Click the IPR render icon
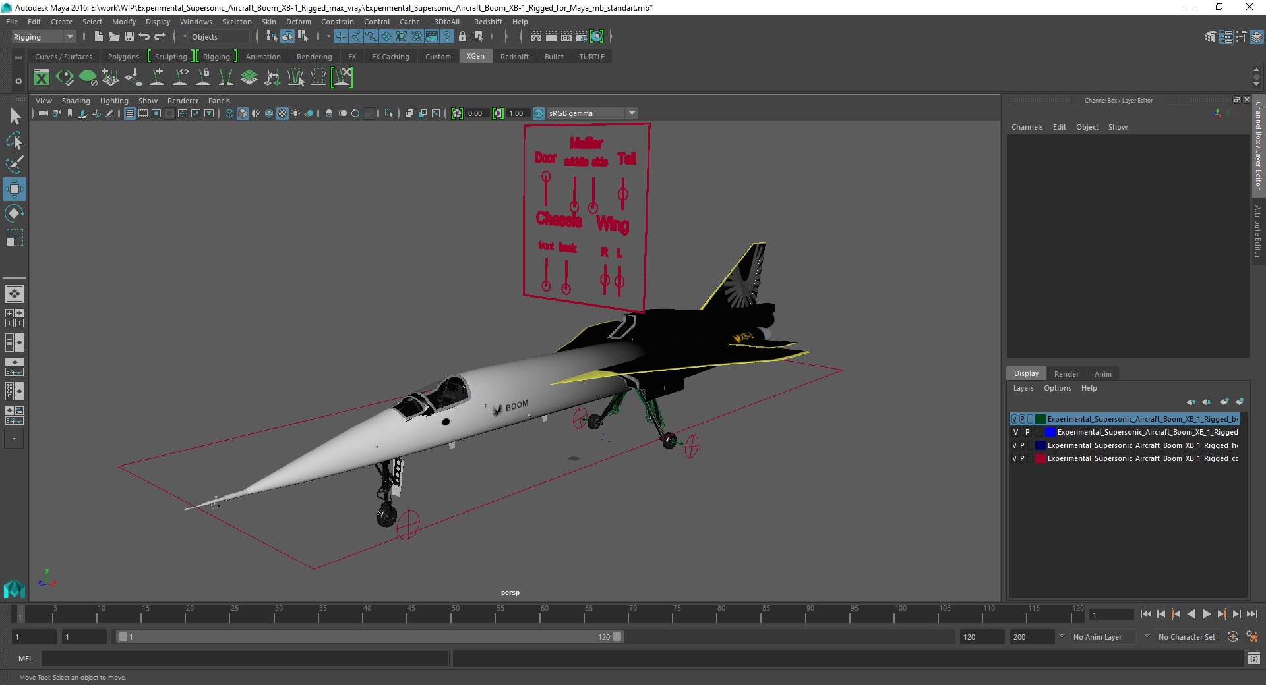 [x=566, y=37]
